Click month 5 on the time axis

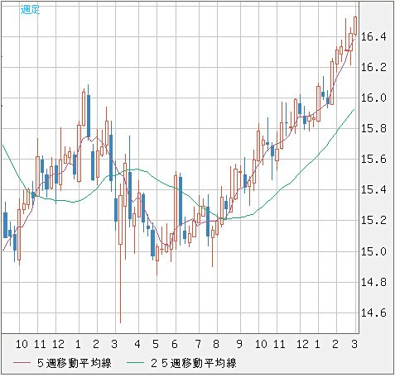pos(156,344)
